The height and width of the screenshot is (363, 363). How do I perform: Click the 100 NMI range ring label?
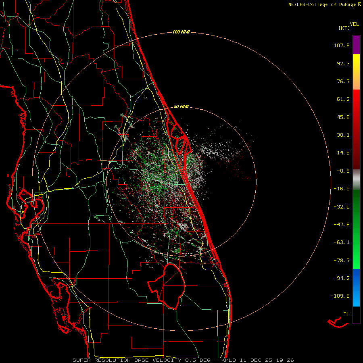coord(181,32)
